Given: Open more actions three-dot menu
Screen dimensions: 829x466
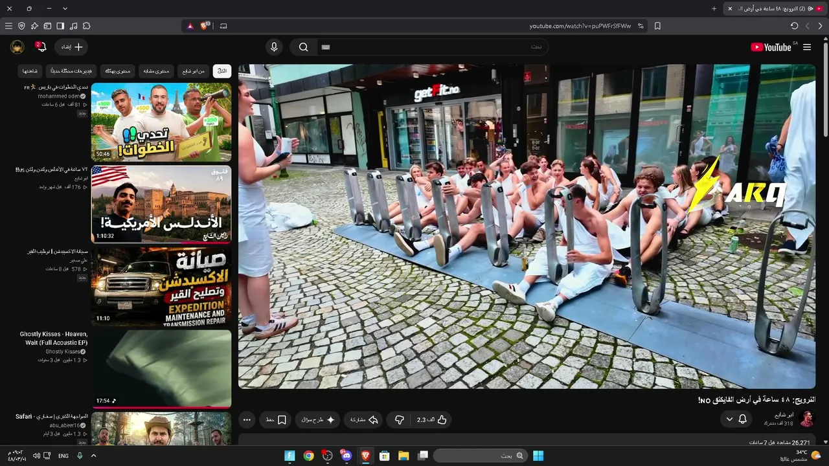Looking at the screenshot, I should (x=247, y=419).
